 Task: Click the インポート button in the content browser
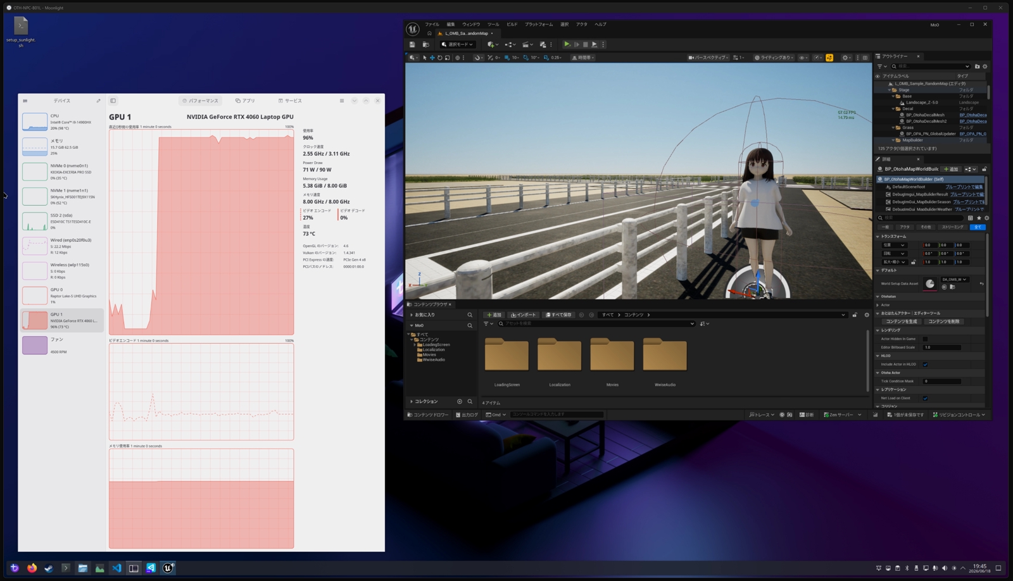pos(524,315)
